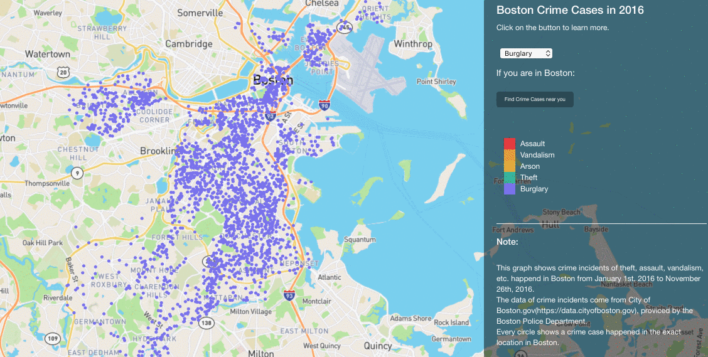Click the I-93 shield near Montclair
708x357 pixels.
click(x=289, y=295)
